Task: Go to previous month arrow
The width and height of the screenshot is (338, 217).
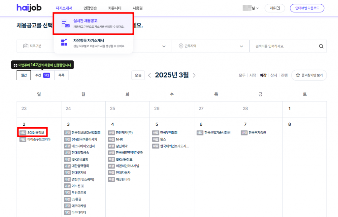Action: point(150,75)
